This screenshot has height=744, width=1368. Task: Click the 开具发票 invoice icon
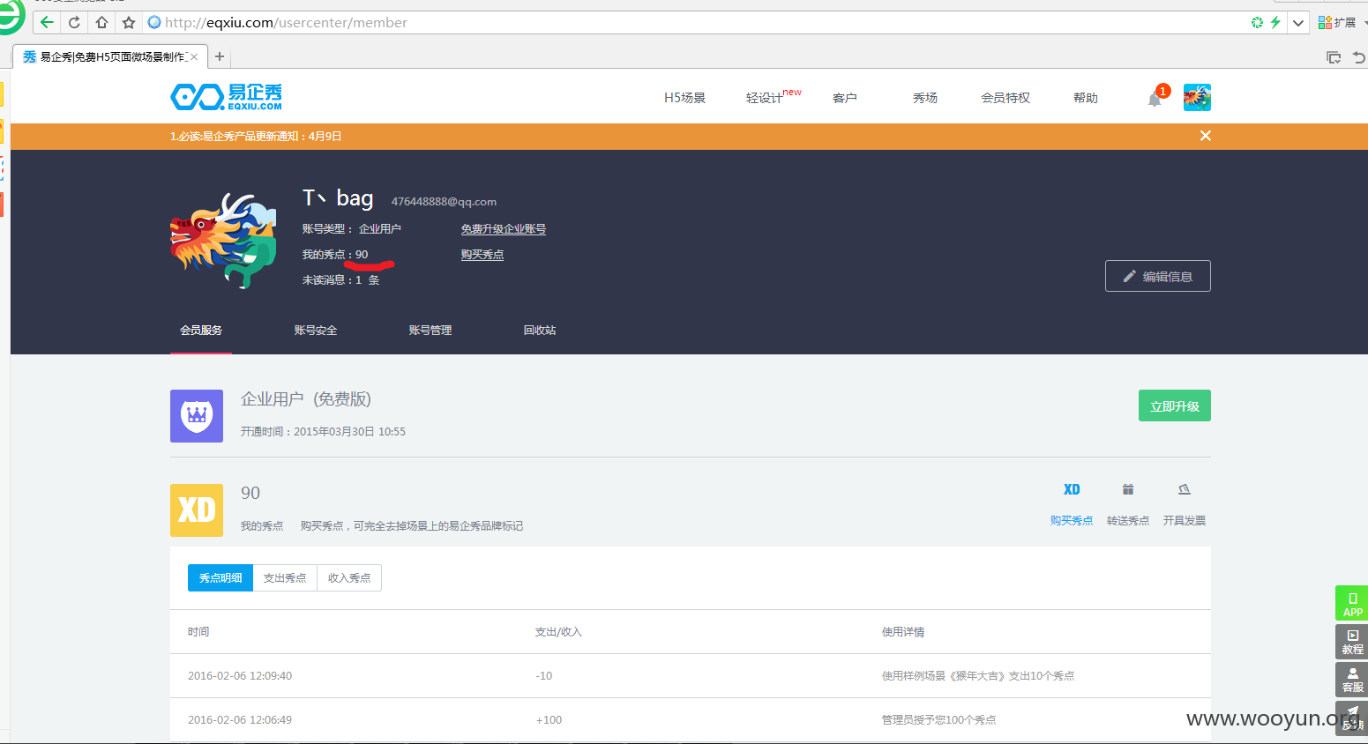click(x=1185, y=489)
